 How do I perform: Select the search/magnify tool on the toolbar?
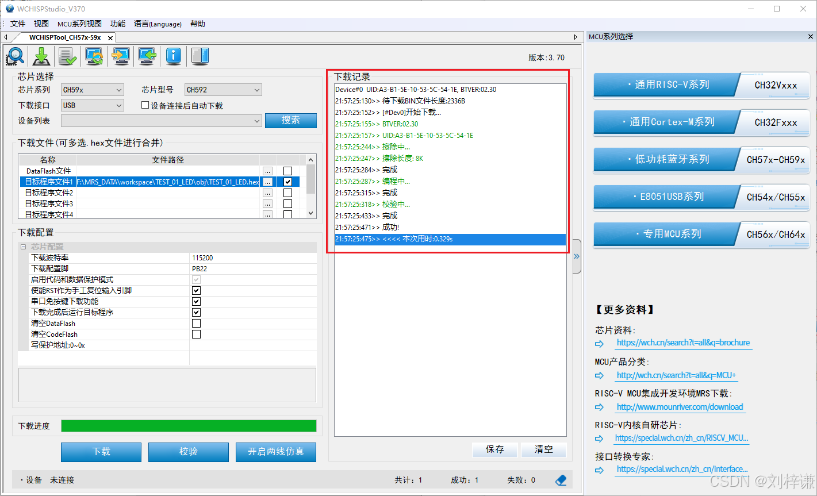tap(14, 56)
